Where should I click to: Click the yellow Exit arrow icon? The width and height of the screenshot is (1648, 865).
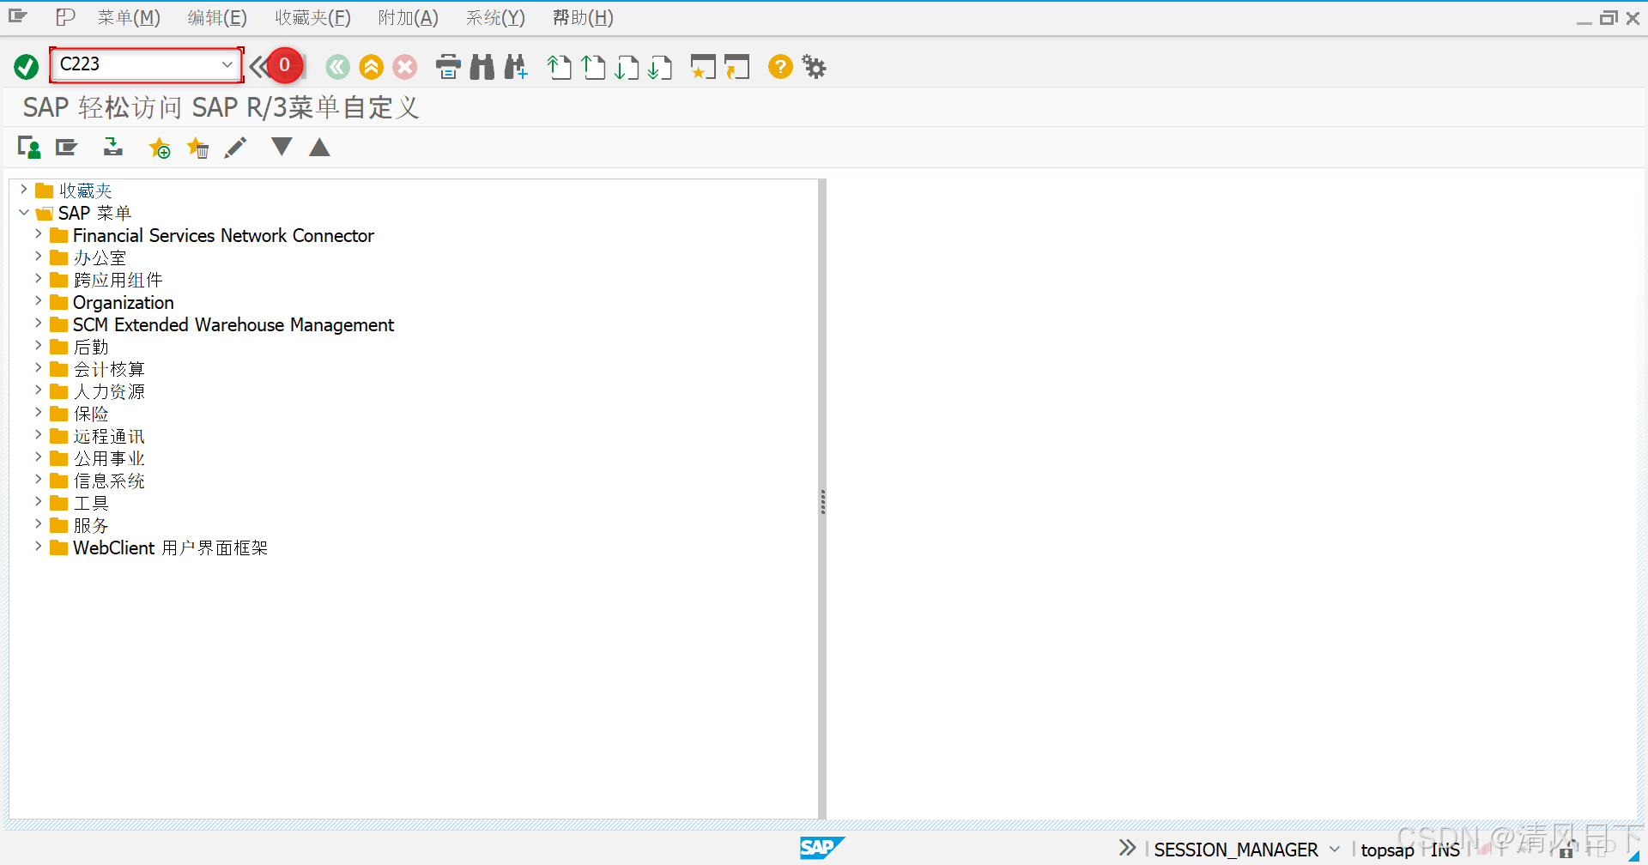click(372, 66)
